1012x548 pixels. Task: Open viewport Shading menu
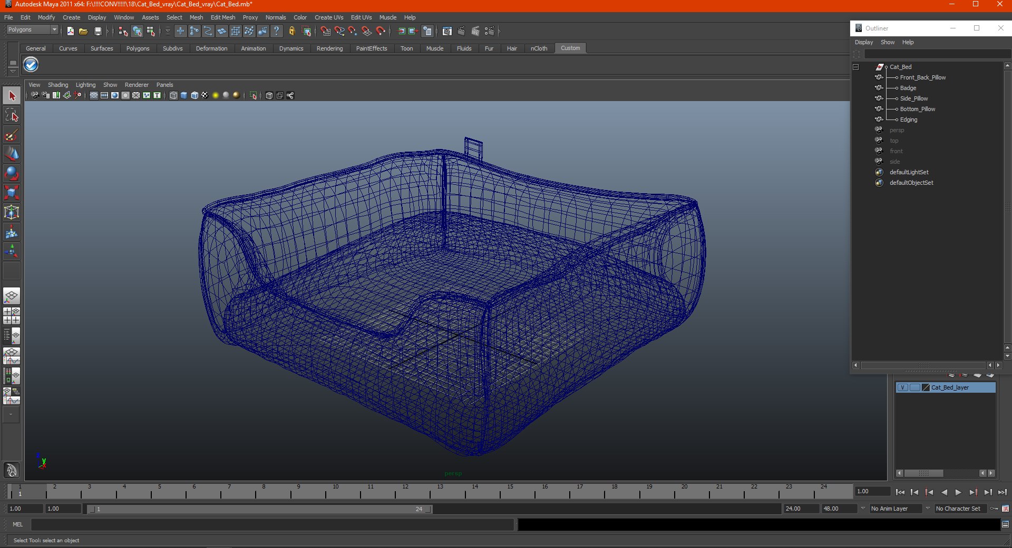point(58,85)
